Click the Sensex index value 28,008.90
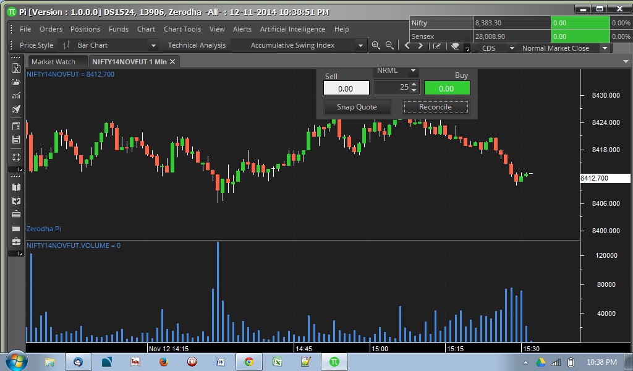633x371 pixels. click(x=511, y=36)
